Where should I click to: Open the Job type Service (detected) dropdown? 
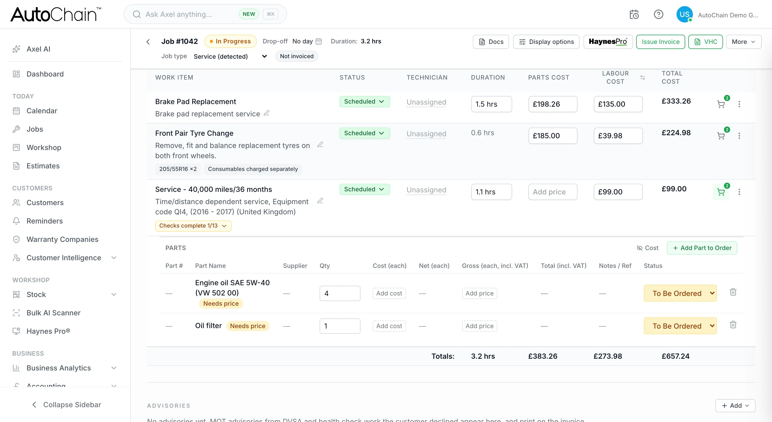(x=230, y=56)
